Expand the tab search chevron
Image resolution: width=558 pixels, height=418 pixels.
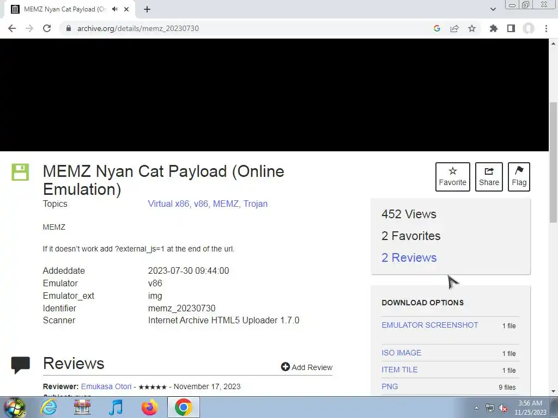493,9
